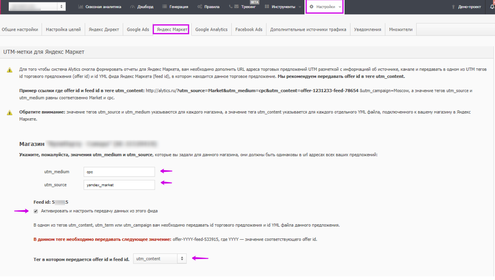Uncheck the feed data activation checkbox
495x280 pixels.
click(36, 211)
